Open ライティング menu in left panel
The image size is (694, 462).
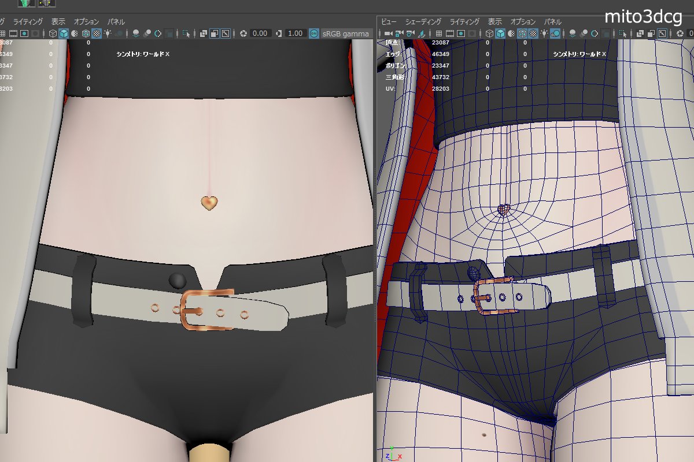(27, 21)
